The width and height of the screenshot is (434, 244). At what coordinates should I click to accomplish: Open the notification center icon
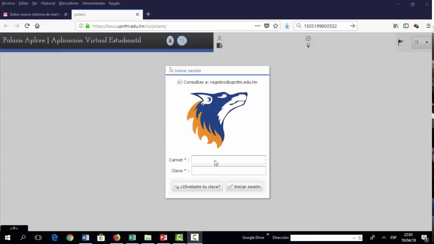tap(424, 238)
